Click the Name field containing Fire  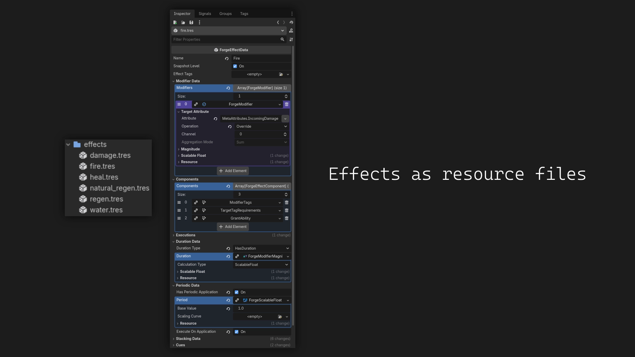(261, 59)
